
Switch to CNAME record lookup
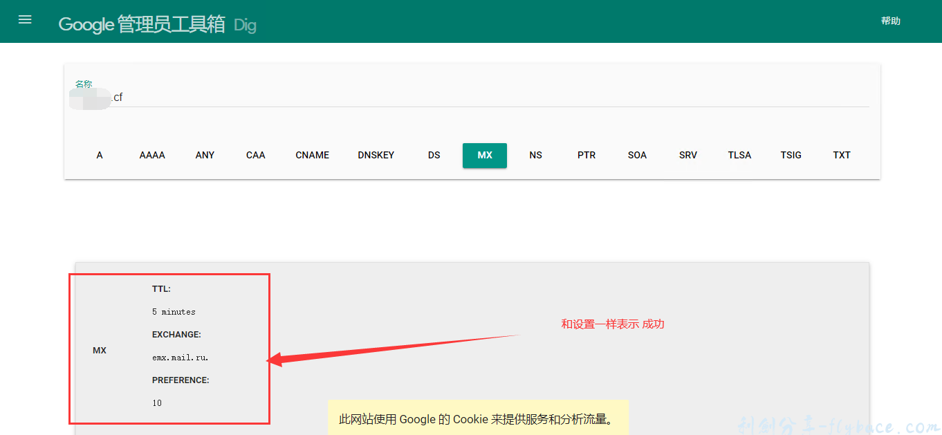(x=312, y=155)
